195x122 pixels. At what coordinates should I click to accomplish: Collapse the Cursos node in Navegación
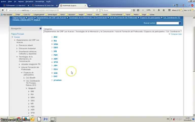pos(12,37)
